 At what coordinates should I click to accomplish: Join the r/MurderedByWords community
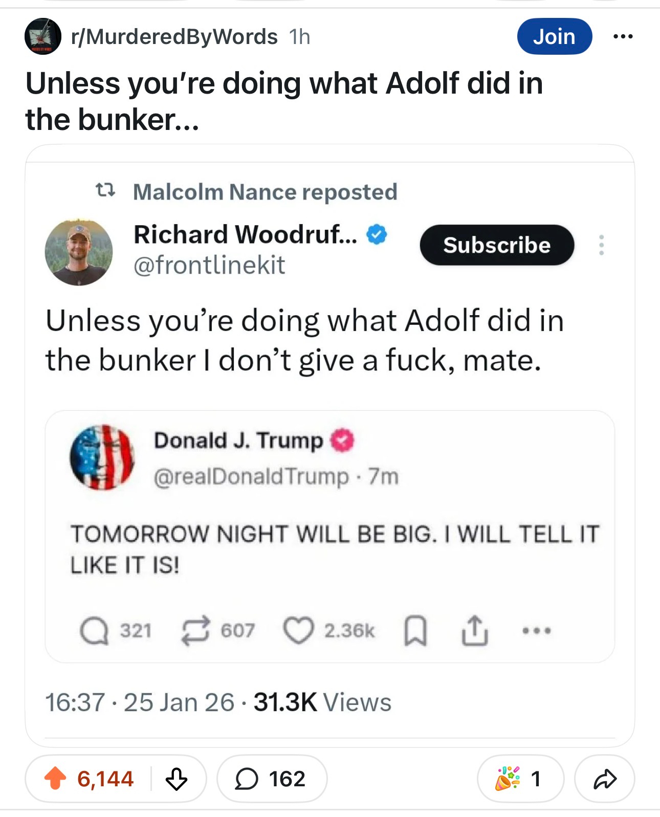point(554,36)
